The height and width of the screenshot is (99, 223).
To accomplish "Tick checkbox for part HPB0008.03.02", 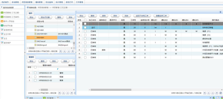I will click(35, 77).
